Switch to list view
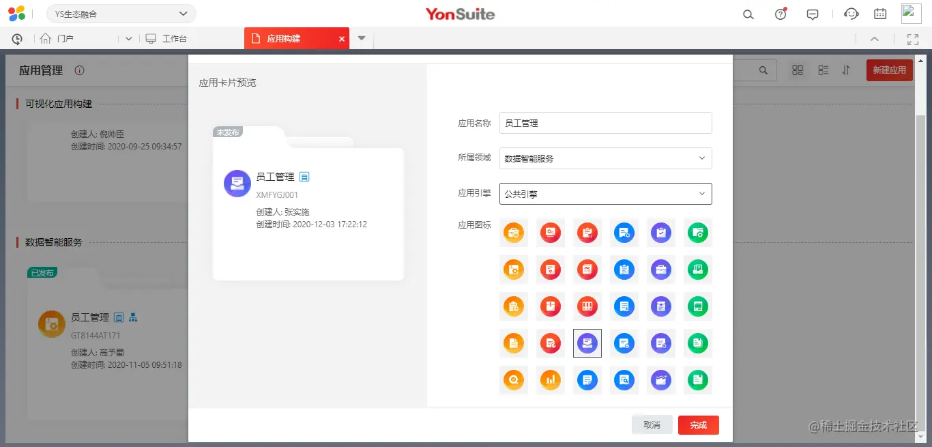 click(x=823, y=70)
